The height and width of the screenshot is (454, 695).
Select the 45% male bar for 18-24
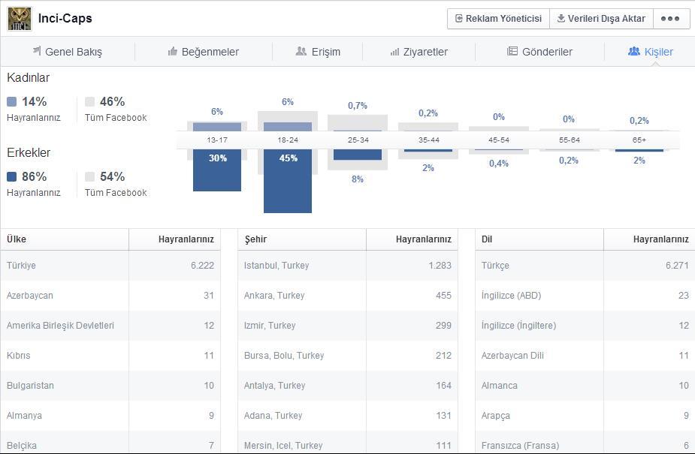click(288, 181)
